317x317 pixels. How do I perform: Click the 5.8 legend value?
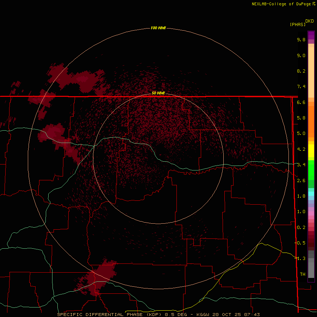301,118
